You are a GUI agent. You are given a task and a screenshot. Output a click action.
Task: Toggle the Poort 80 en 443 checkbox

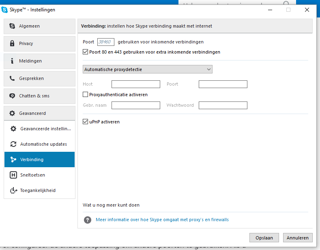85,52
